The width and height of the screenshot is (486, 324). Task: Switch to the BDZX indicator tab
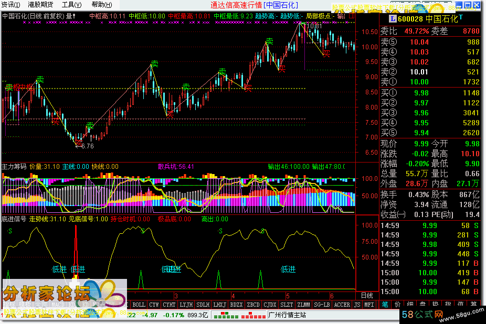click(x=237, y=305)
